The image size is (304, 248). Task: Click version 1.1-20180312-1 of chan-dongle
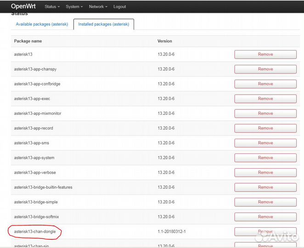click(x=172, y=231)
